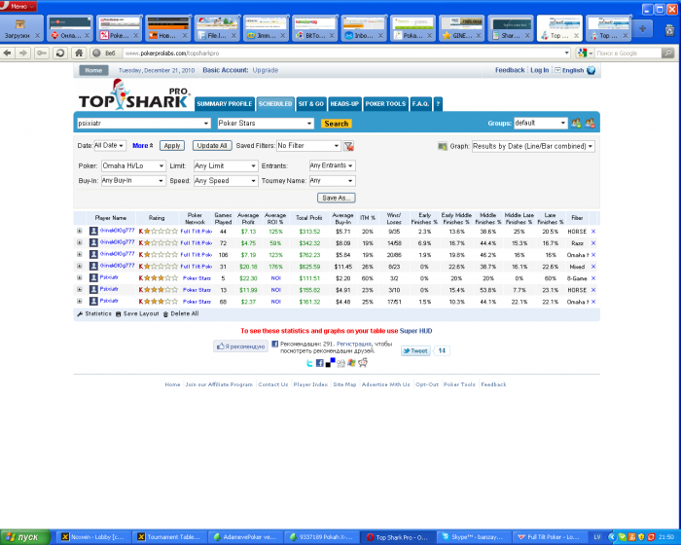This screenshot has width=681, height=545.
Task: Switch to the SCHEDULED tab
Action: (x=275, y=104)
